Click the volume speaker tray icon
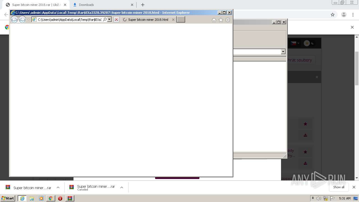Screen dimensions: 359x202 coord(319,198)
